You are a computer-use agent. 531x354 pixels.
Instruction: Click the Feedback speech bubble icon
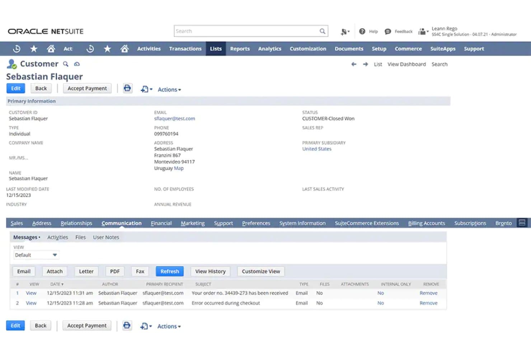pos(388,32)
